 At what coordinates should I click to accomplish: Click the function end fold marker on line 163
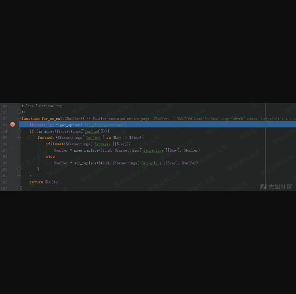click(x=19, y=188)
